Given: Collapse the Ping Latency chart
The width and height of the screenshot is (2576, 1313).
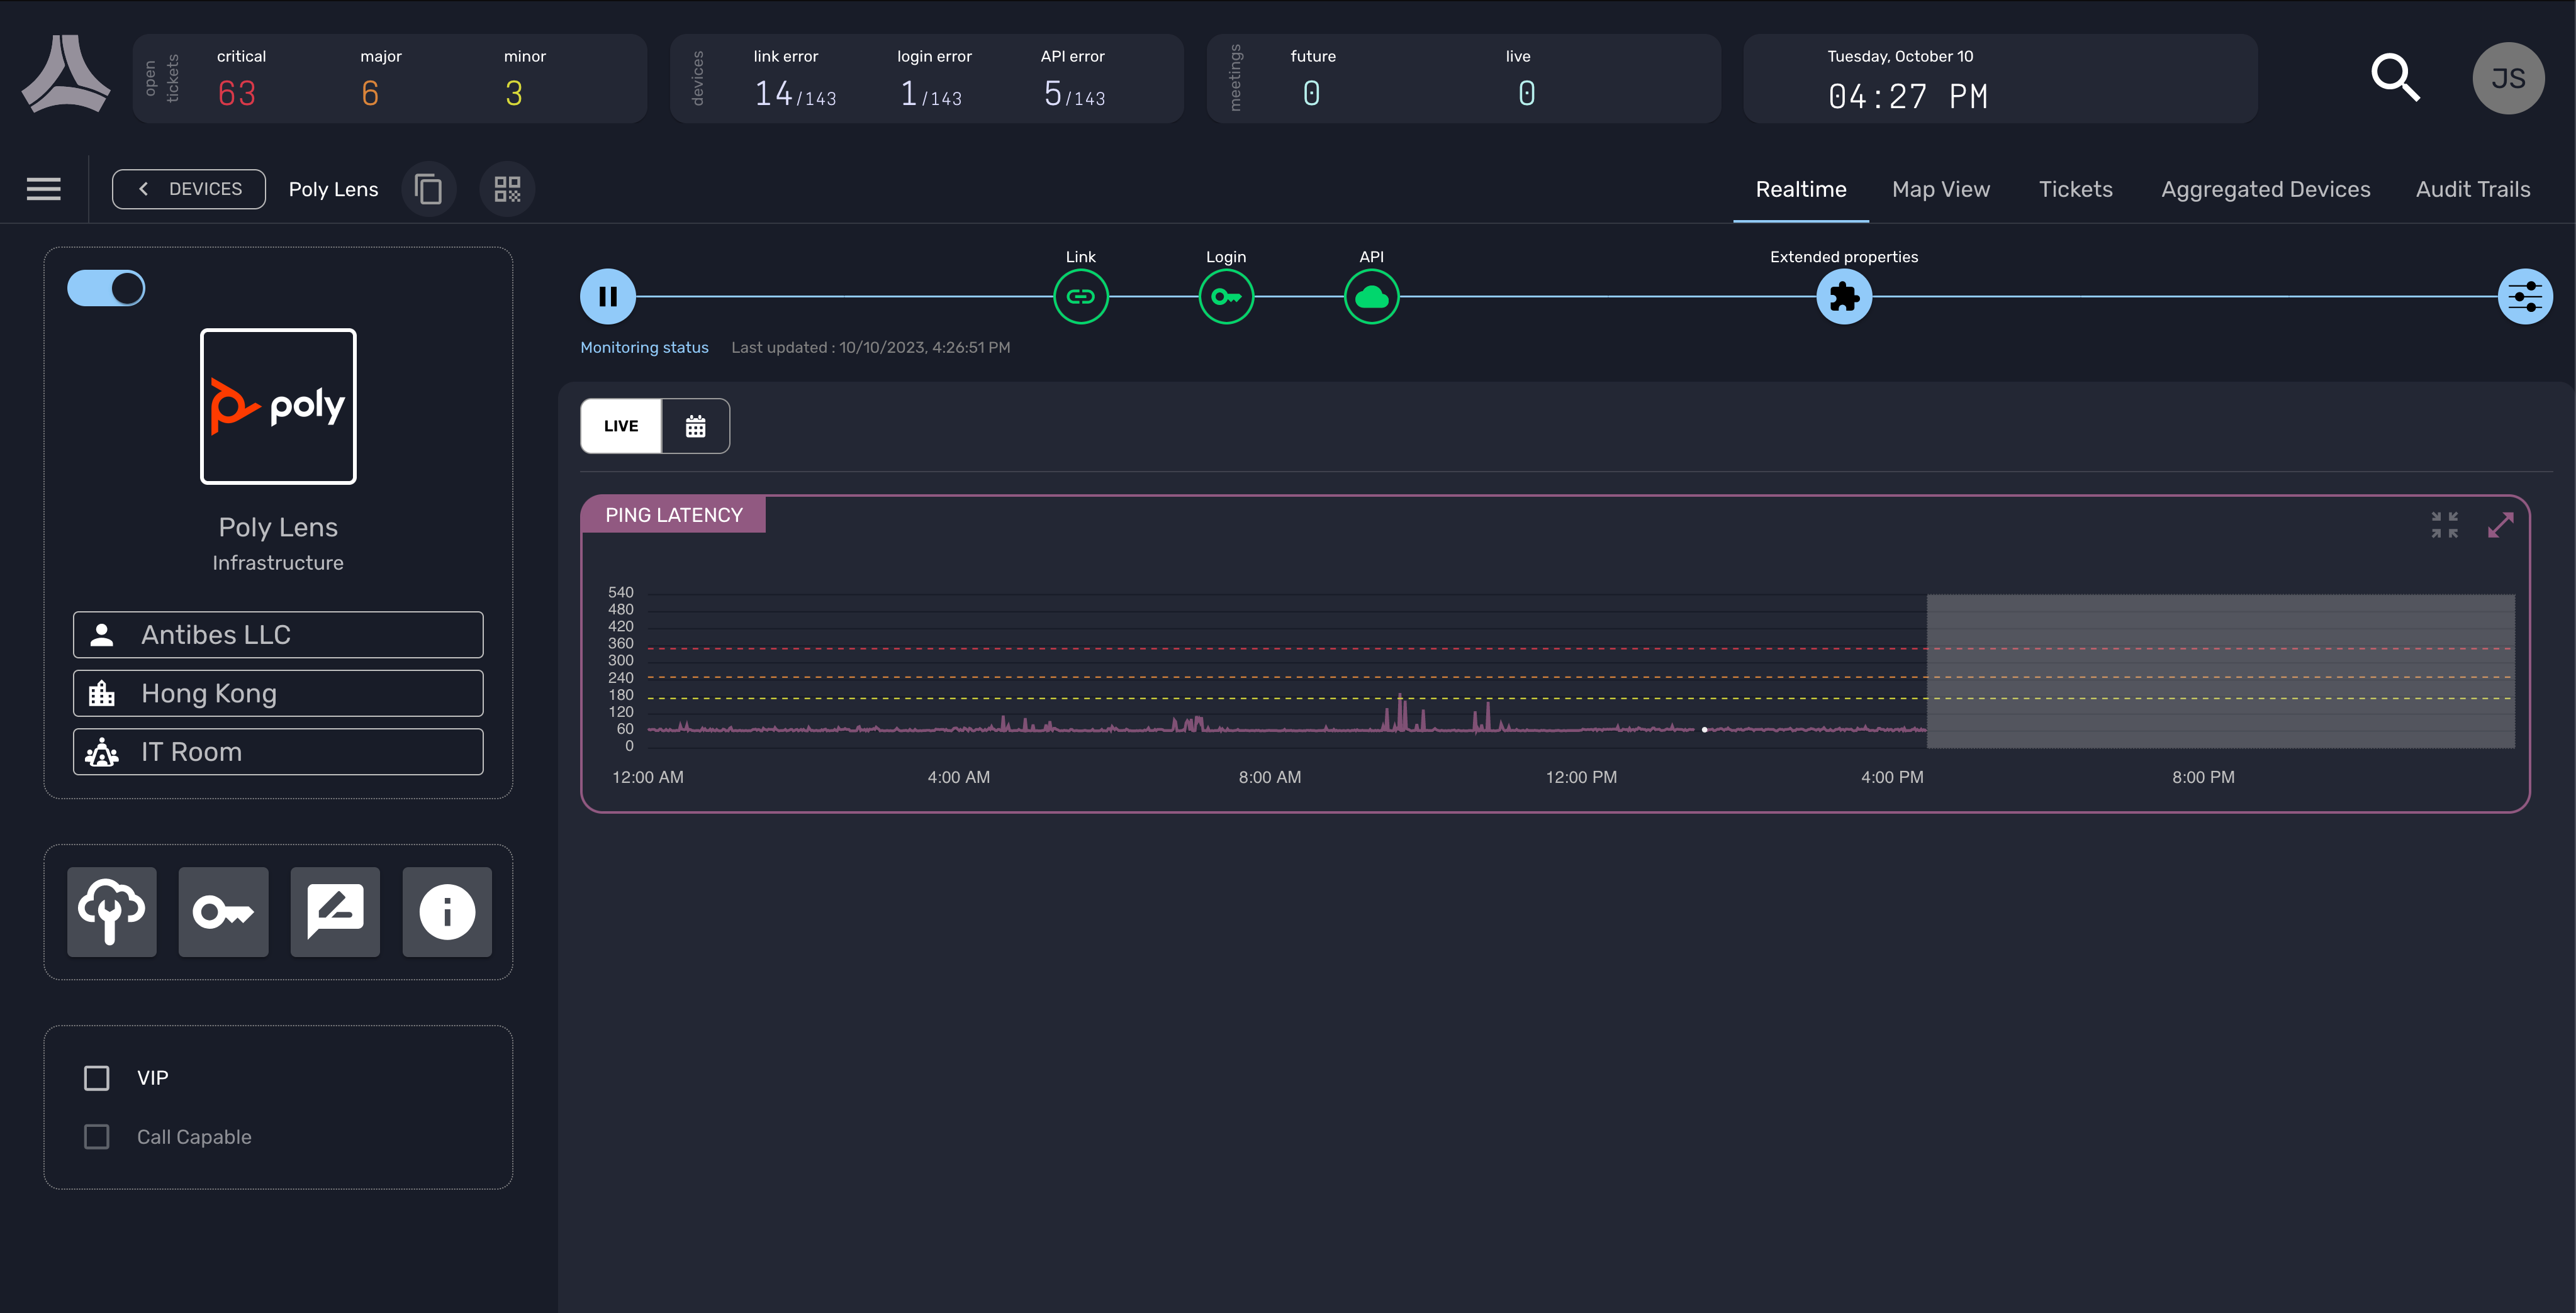Looking at the screenshot, I should tap(2444, 524).
